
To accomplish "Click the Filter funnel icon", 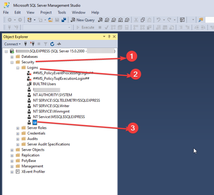I will 46,44.
